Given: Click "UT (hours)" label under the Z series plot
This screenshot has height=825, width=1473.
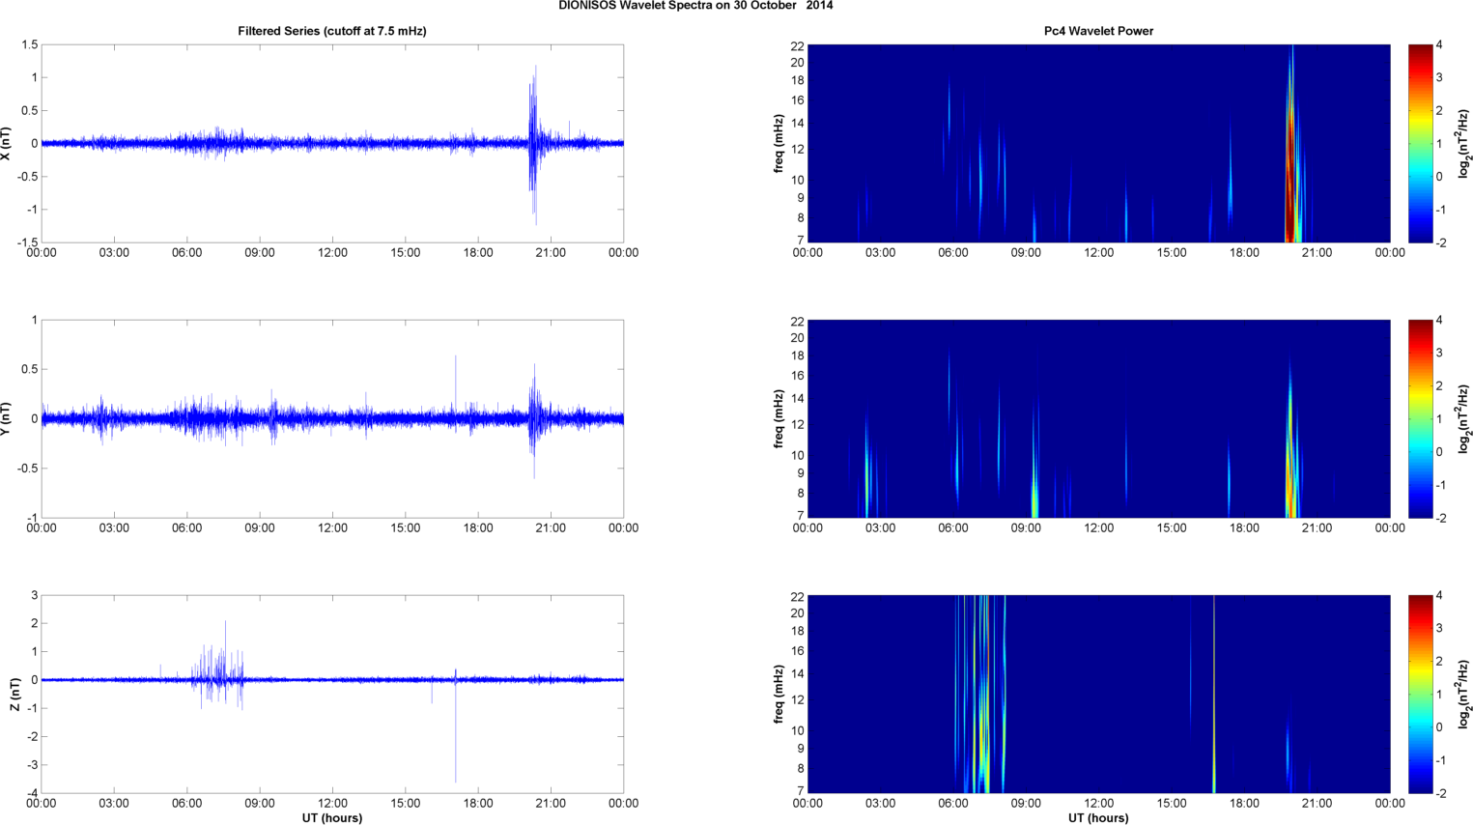Looking at the screenshot, I should tap(331, 818).
